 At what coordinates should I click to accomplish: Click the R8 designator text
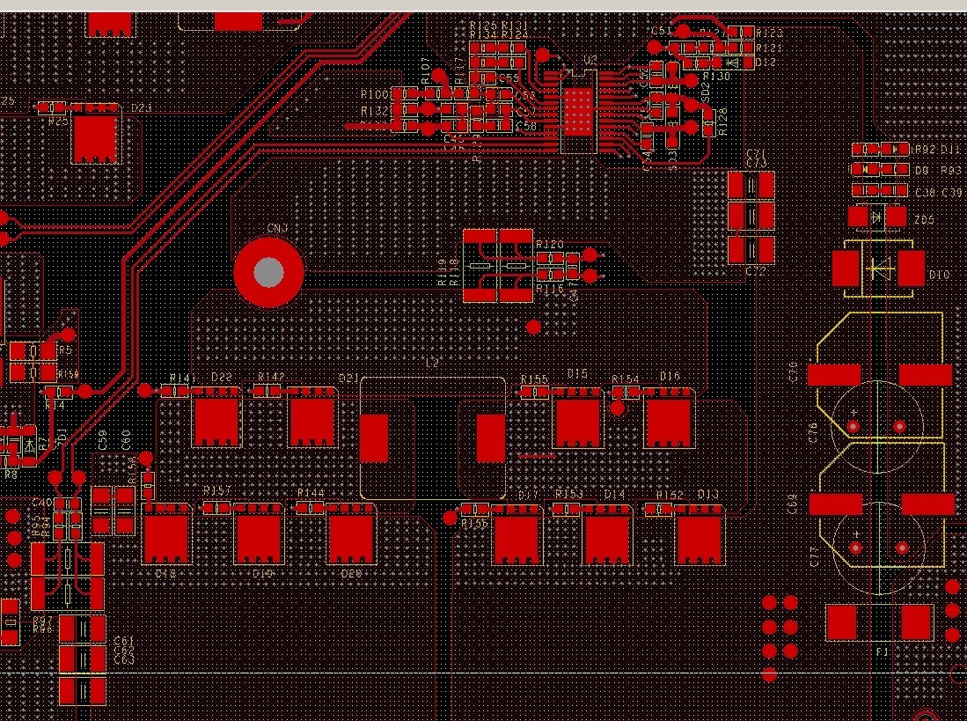[x=11, y=475]
